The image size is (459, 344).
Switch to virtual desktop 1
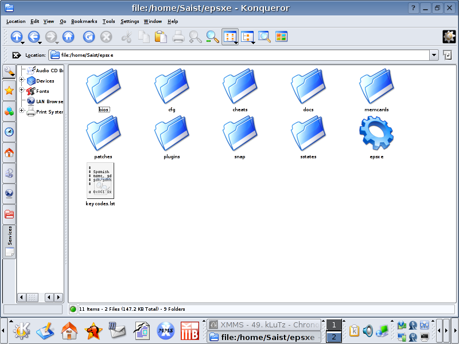coord(333,325)
